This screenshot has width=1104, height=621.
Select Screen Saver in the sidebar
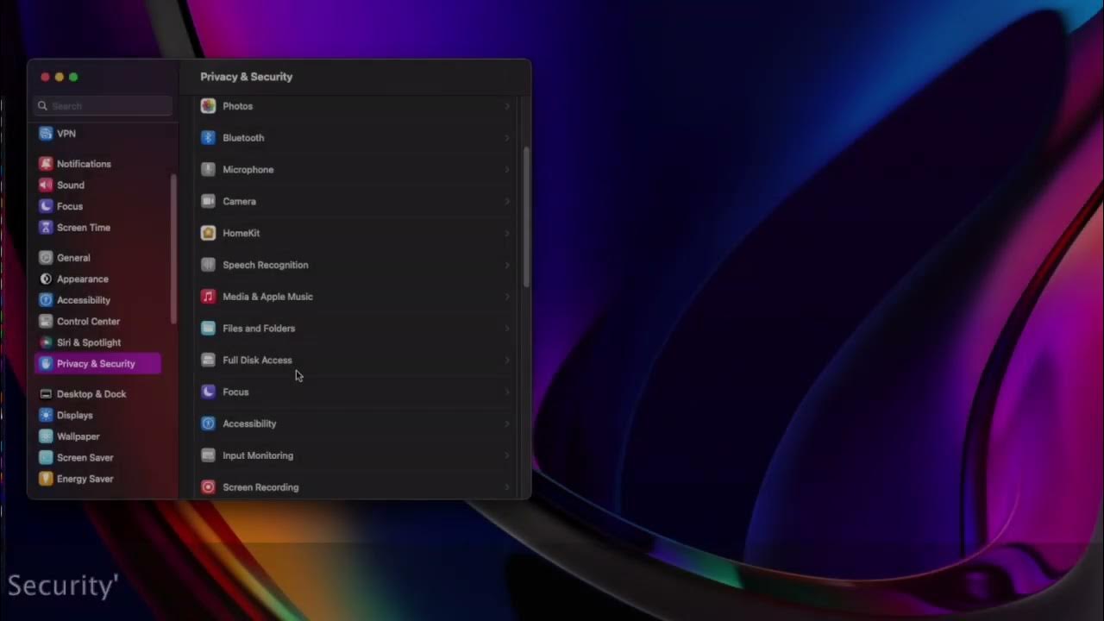[97, 458]
